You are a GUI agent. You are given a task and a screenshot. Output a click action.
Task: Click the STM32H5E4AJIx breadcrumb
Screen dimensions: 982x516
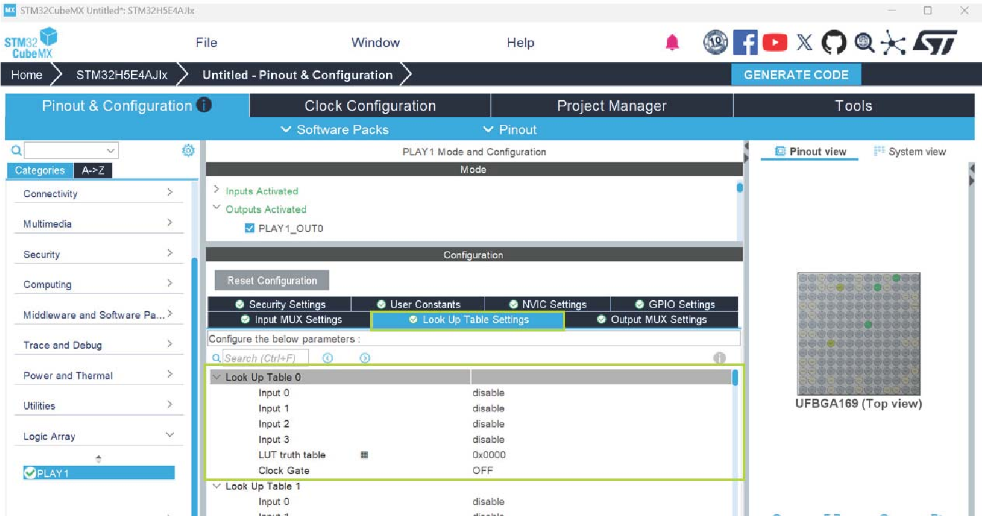click(122, 75)
